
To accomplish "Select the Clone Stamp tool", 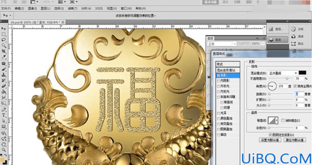I will tap(4, 75).
